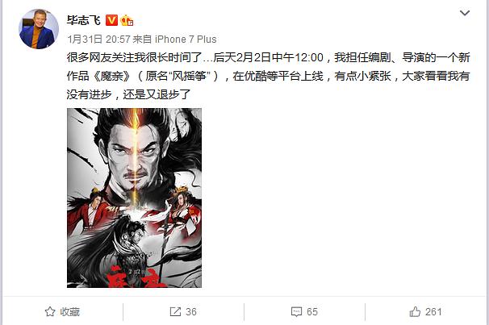Open the post options chevron menu
Screen dimensions: 489x325
click(465, 13)
